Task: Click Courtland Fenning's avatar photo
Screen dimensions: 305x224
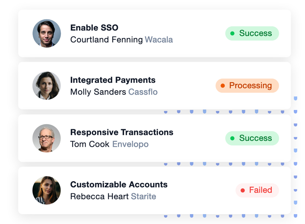Action: coord(47,33)
